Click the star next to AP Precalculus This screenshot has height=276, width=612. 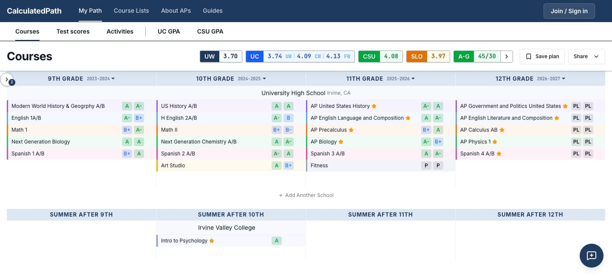click(351, 130)
